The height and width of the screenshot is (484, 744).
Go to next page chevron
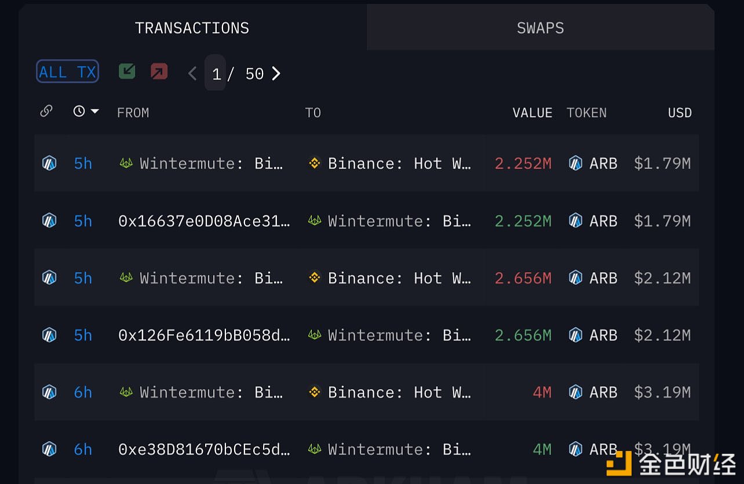[x=276, y=74]
